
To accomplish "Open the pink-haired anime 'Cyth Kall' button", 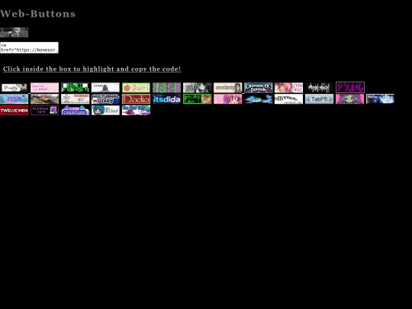I will pos(288,88).
